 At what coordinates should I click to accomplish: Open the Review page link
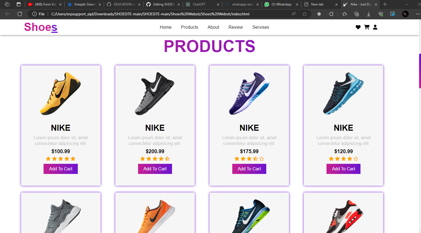pos(236,27)
